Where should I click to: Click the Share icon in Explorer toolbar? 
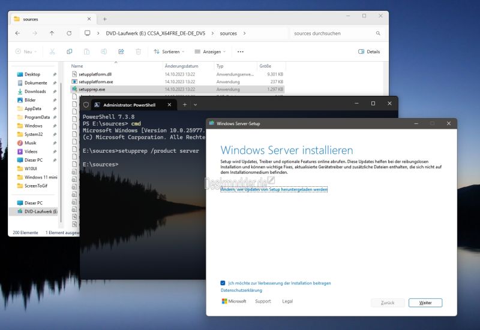click(x=121, y=52)
